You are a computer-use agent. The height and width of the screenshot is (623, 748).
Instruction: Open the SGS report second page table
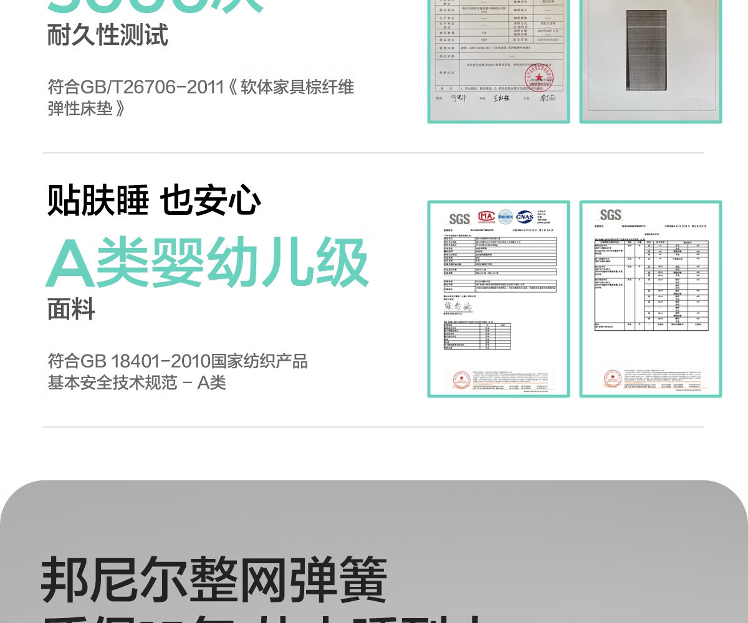(651, 299)
